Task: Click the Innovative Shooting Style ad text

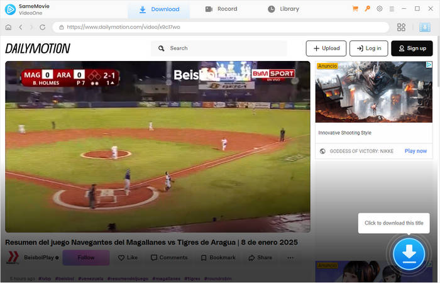Action: click(344, 133)
